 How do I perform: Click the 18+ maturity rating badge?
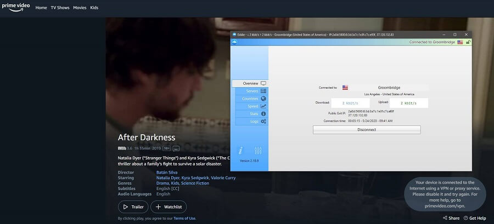point(166,148)
